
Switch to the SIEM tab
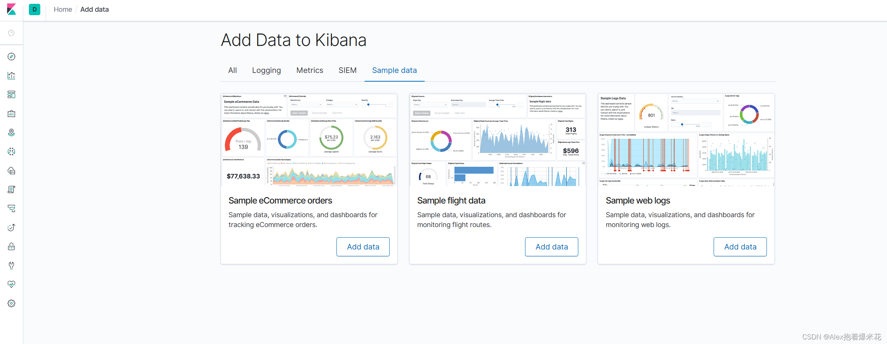point(348,70)
